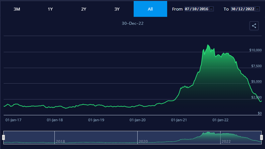Click the 01-Jan-18 axis label
This screenshot has width=265, height=149.
55,120
